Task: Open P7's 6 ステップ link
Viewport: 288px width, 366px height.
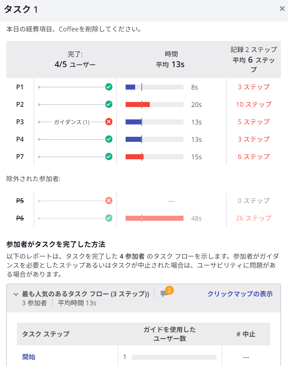Action: (253, 157)
